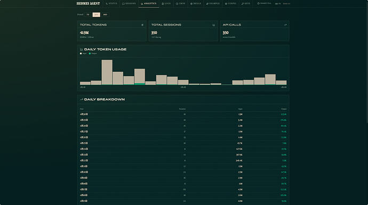The height and width of the screenshot is (205, 368).
Task: Click the API Calls trend icon
Action: 285,25
